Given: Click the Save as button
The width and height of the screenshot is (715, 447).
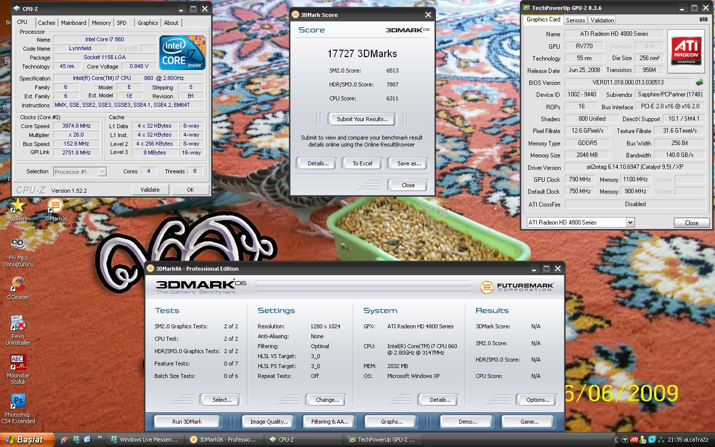Looking at the screenshot, I should 409,163.
